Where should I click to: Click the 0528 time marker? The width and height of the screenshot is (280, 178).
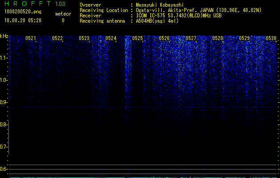(218, 38)
